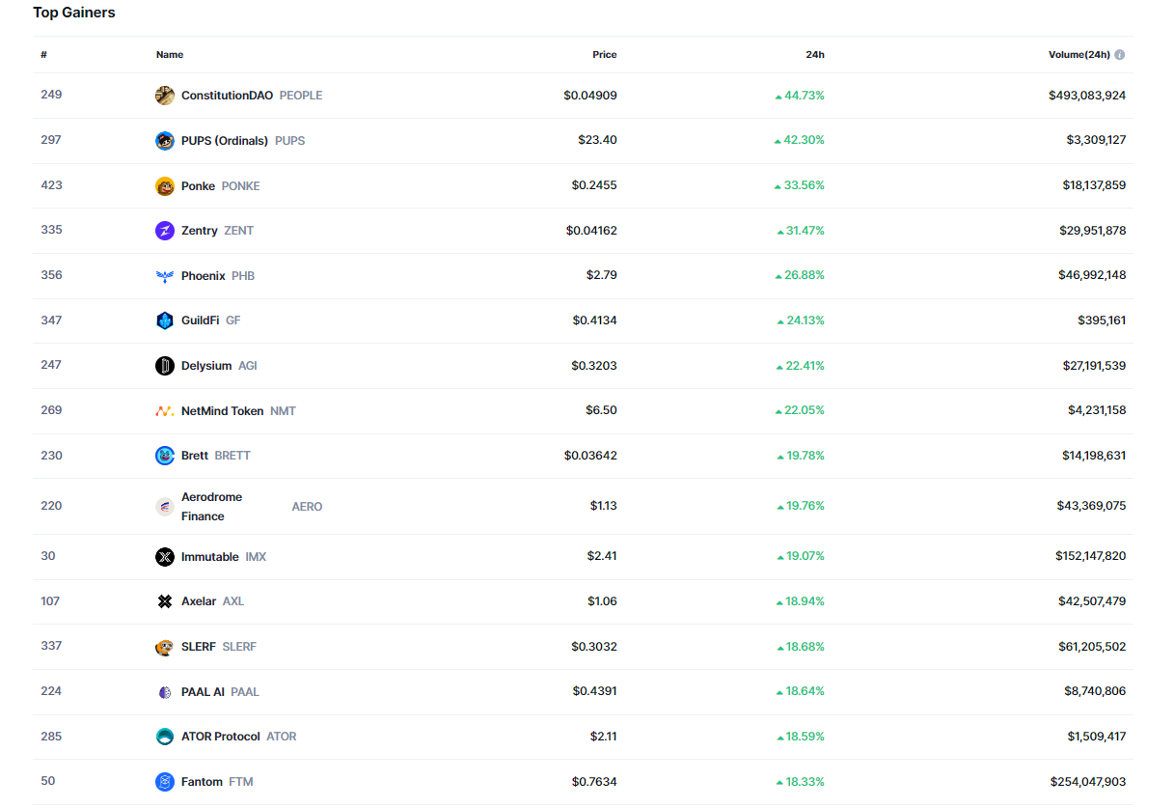
Task: Click the PUPS (Ordinals) coin icon
Action: (165, 141)
